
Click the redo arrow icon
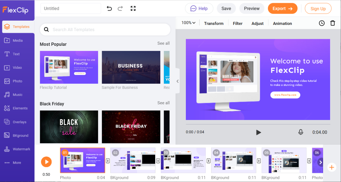pyautogui.click(x=120, y=8)
